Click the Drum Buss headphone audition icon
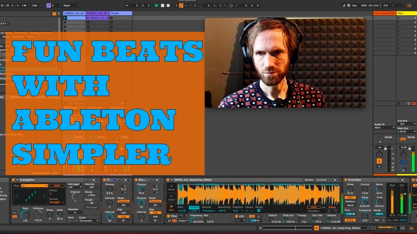The width and height of the screenshot is (417, 234). (383, 220)
